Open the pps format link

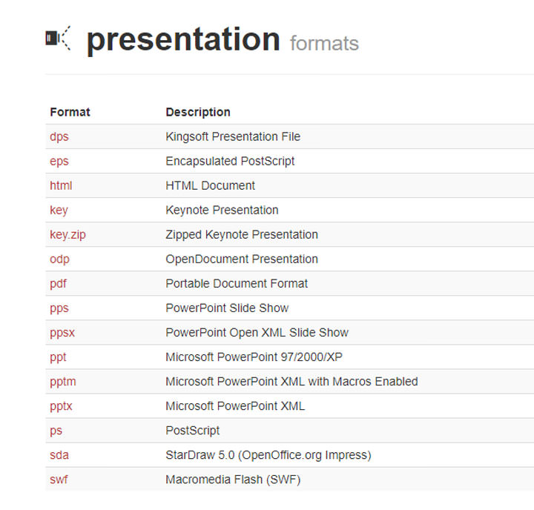[x=59, y=308]
